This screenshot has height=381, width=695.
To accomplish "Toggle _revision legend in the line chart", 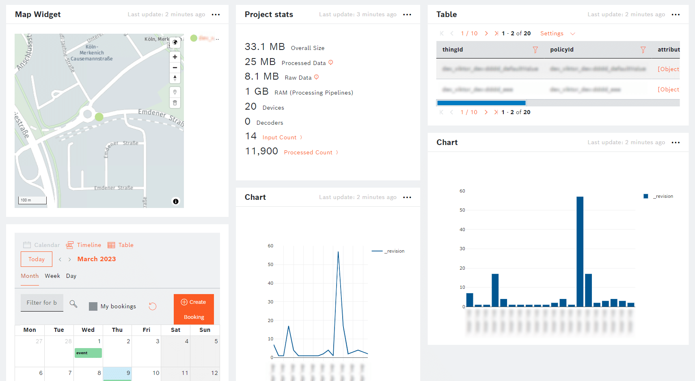I will click(389, 251).
